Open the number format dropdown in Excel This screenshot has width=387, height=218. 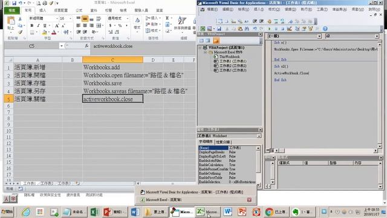pos(128,19)
